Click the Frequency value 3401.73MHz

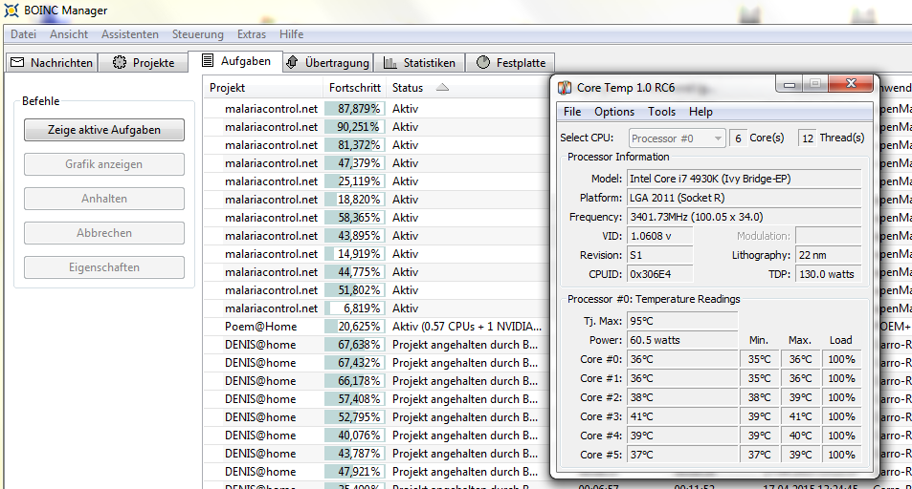tap(744, 217)
